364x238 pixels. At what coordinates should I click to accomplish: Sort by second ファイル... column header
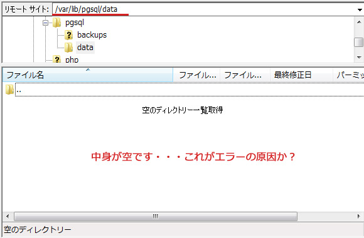245,75
